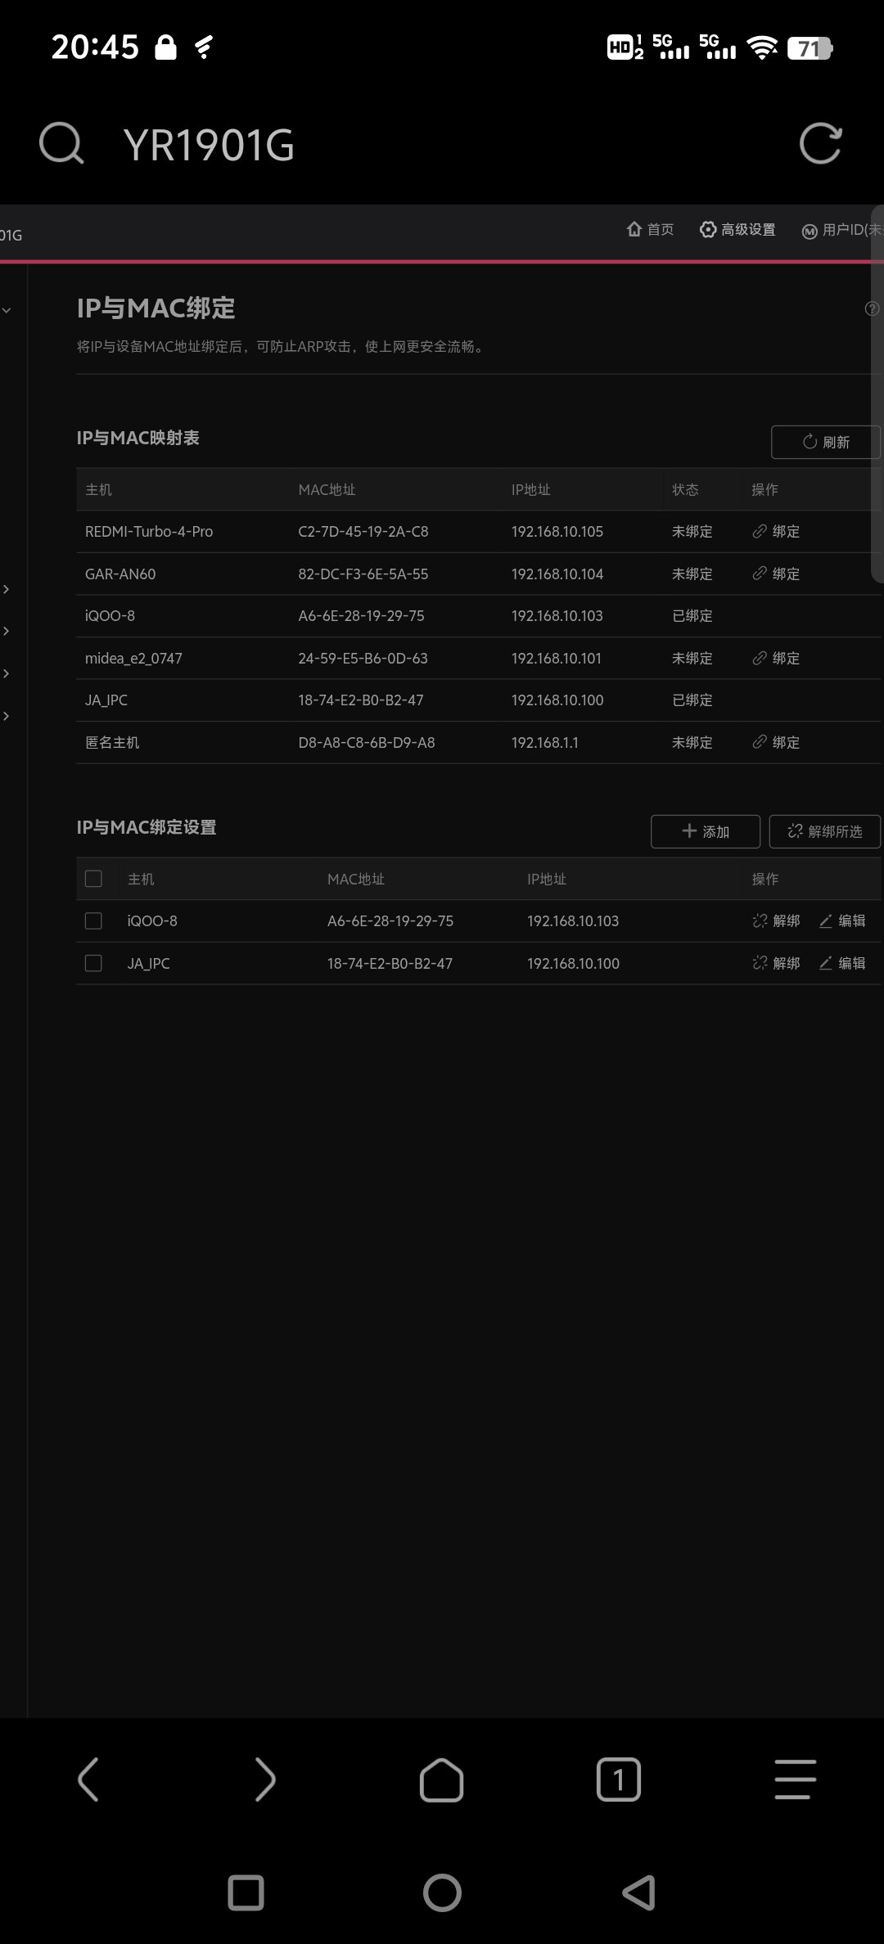Expand the last right-pointing sidebar chevron

point(7,716)
